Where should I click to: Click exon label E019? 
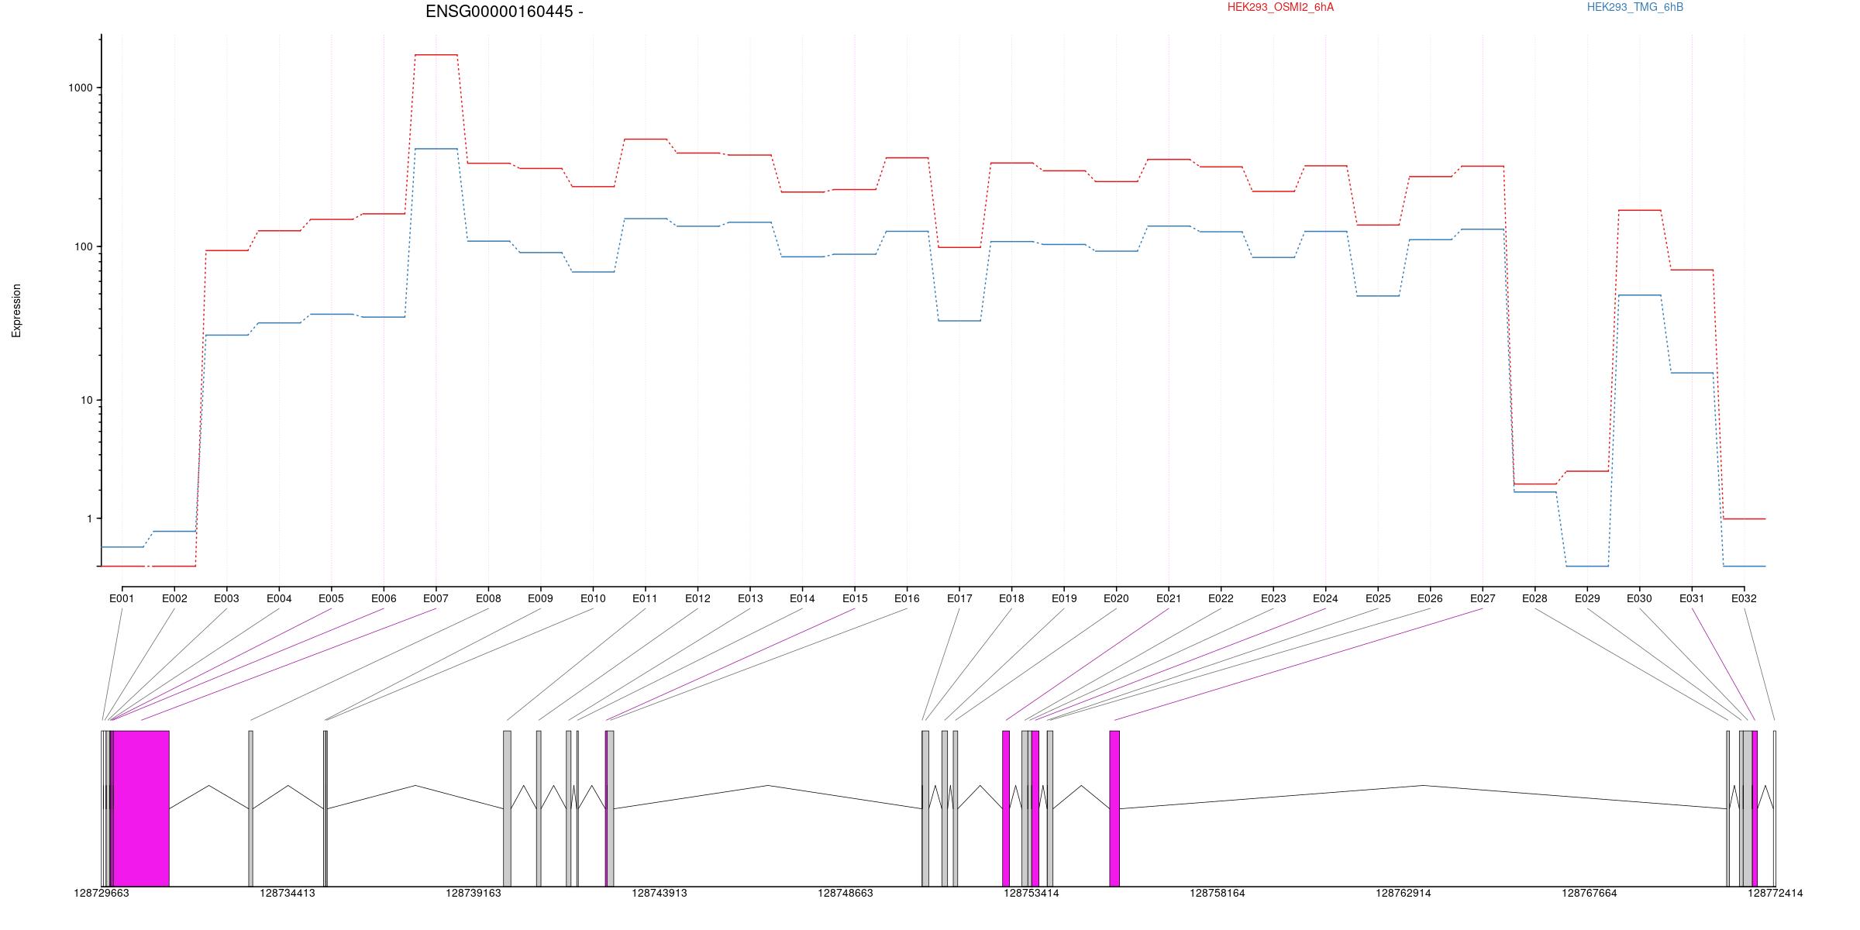[1064, 598]
